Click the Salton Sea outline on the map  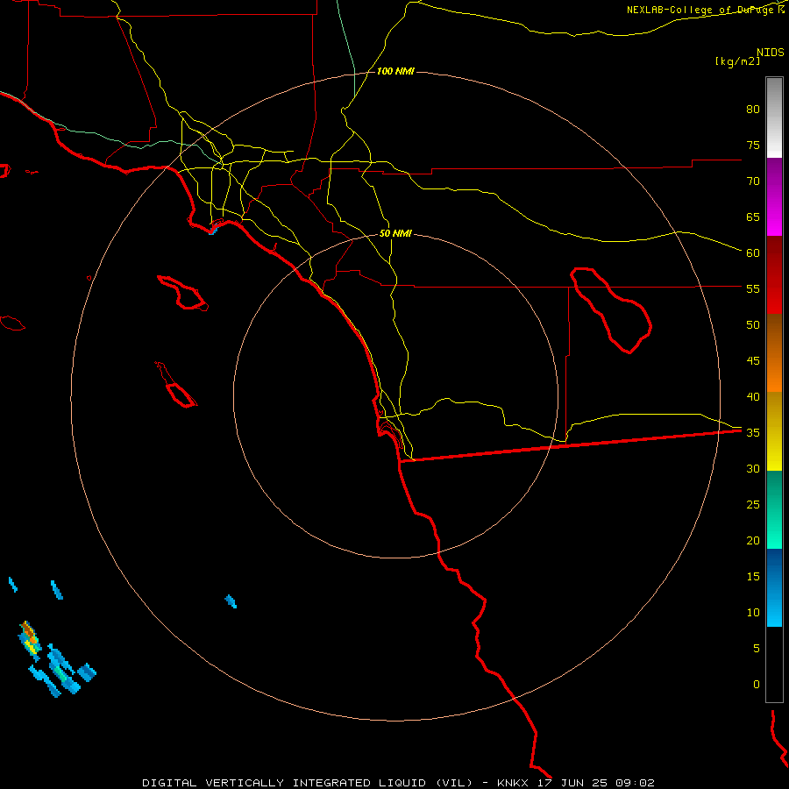(x=611, y=310)
